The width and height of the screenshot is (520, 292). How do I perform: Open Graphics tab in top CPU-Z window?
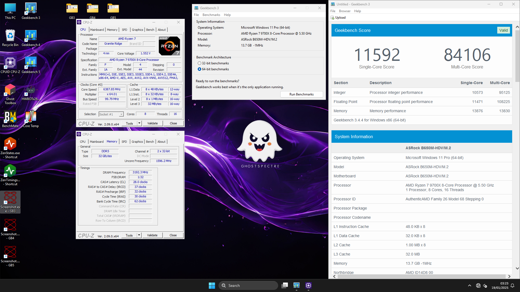pyautogui.click(x=137, y=30)
